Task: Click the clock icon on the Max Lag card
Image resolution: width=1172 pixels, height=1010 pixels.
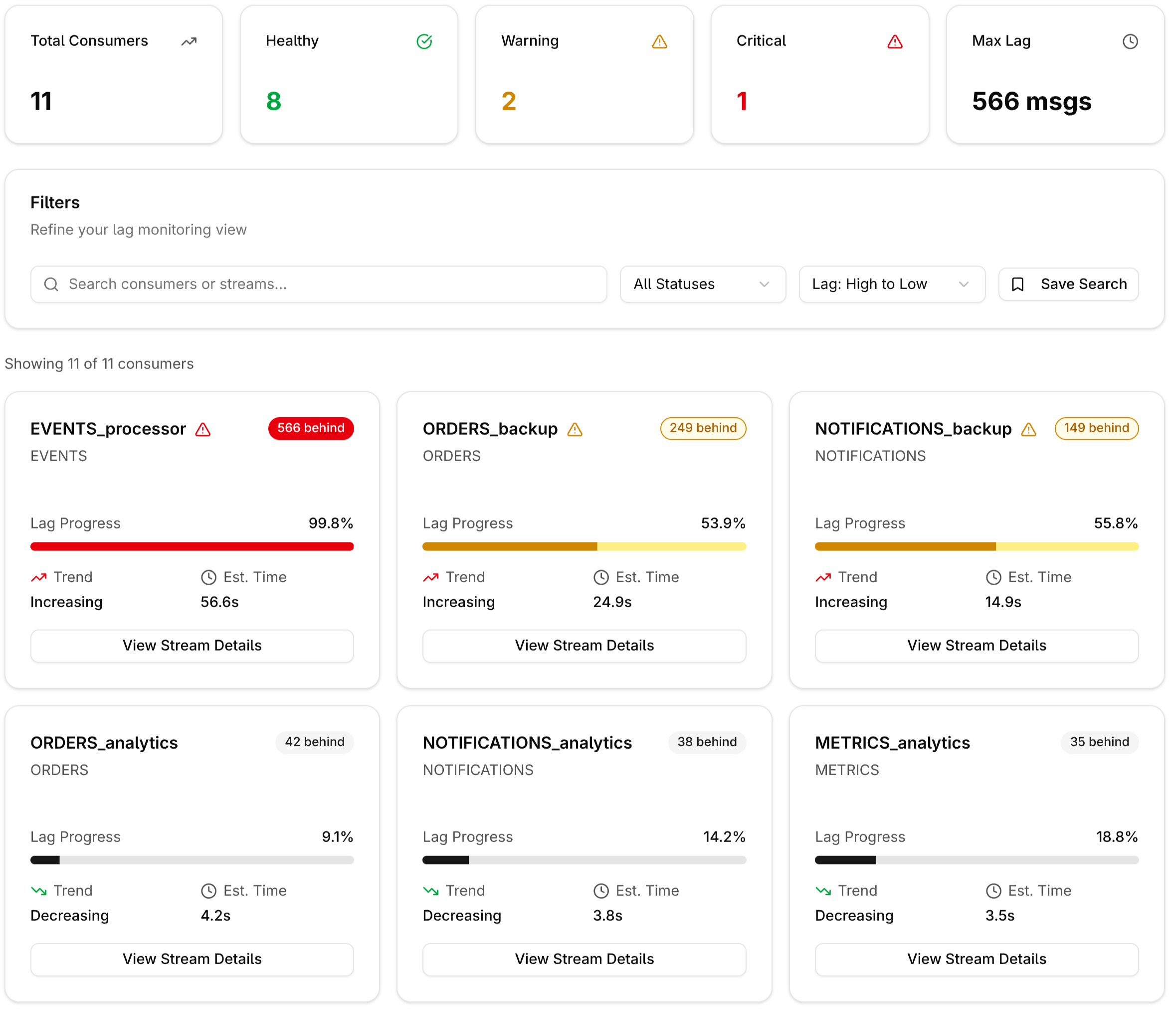Action: point(1130,41)
